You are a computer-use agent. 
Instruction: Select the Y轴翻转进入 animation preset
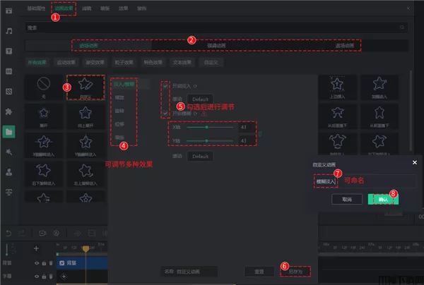tap(86, 145)
